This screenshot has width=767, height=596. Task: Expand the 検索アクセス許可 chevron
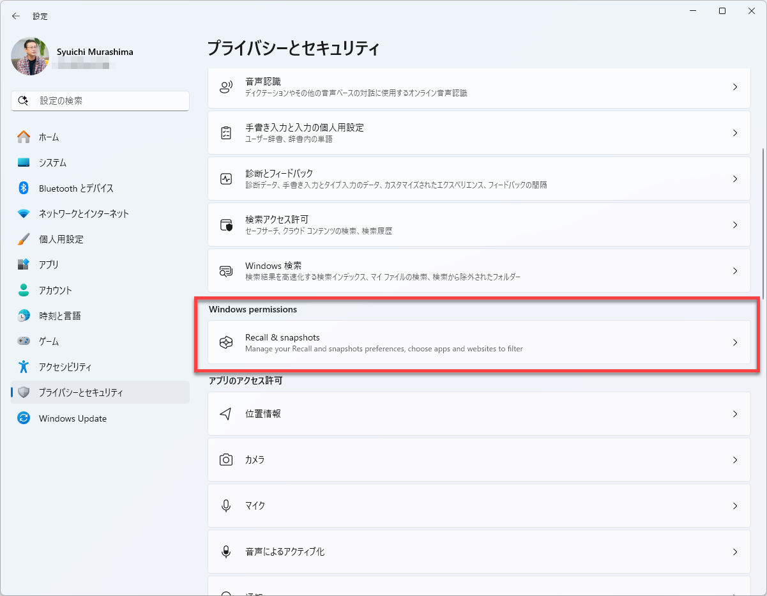(735, 225)
